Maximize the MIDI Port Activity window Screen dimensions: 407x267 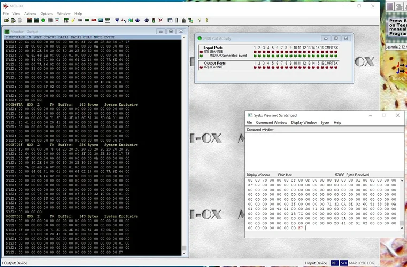tap(335, 38)
